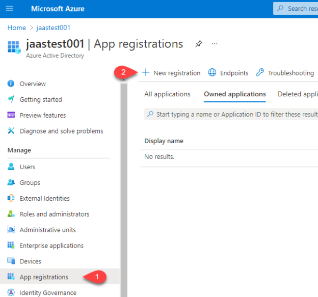Click the Home breadcrumb link
Image resolution: width=318 pixels, height=297 pixels.
tap(17, 28)
